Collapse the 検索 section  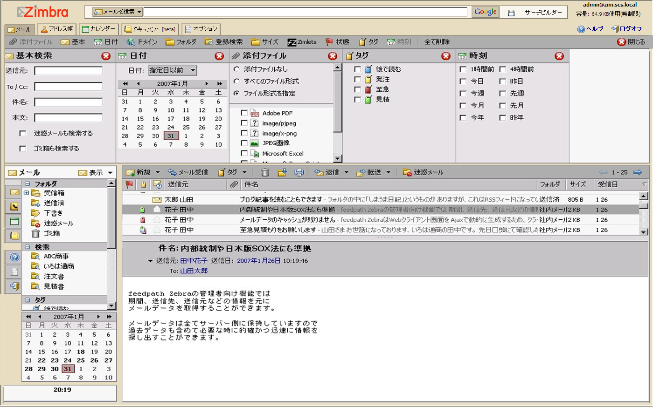[28, 247]
